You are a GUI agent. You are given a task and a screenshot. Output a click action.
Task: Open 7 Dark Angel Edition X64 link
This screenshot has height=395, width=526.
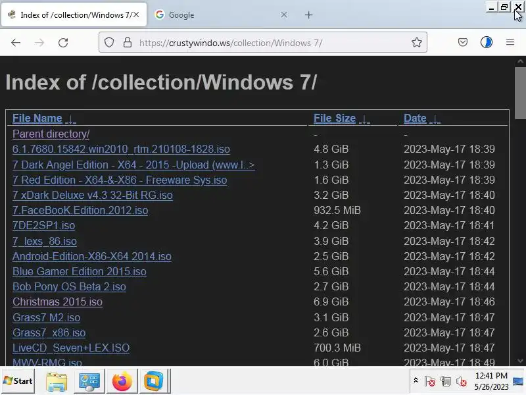point(133,165)
